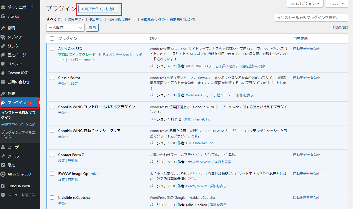353x209 pixels.
Task: Expand the ヘルプ help panel
Action: point(337,4)
